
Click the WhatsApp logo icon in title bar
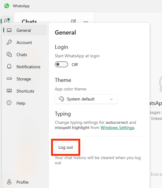7,6
